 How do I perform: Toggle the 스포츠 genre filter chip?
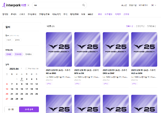tap(9, 40)
